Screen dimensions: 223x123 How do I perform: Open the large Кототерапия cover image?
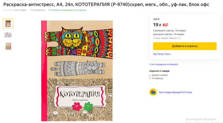(77, 71)
